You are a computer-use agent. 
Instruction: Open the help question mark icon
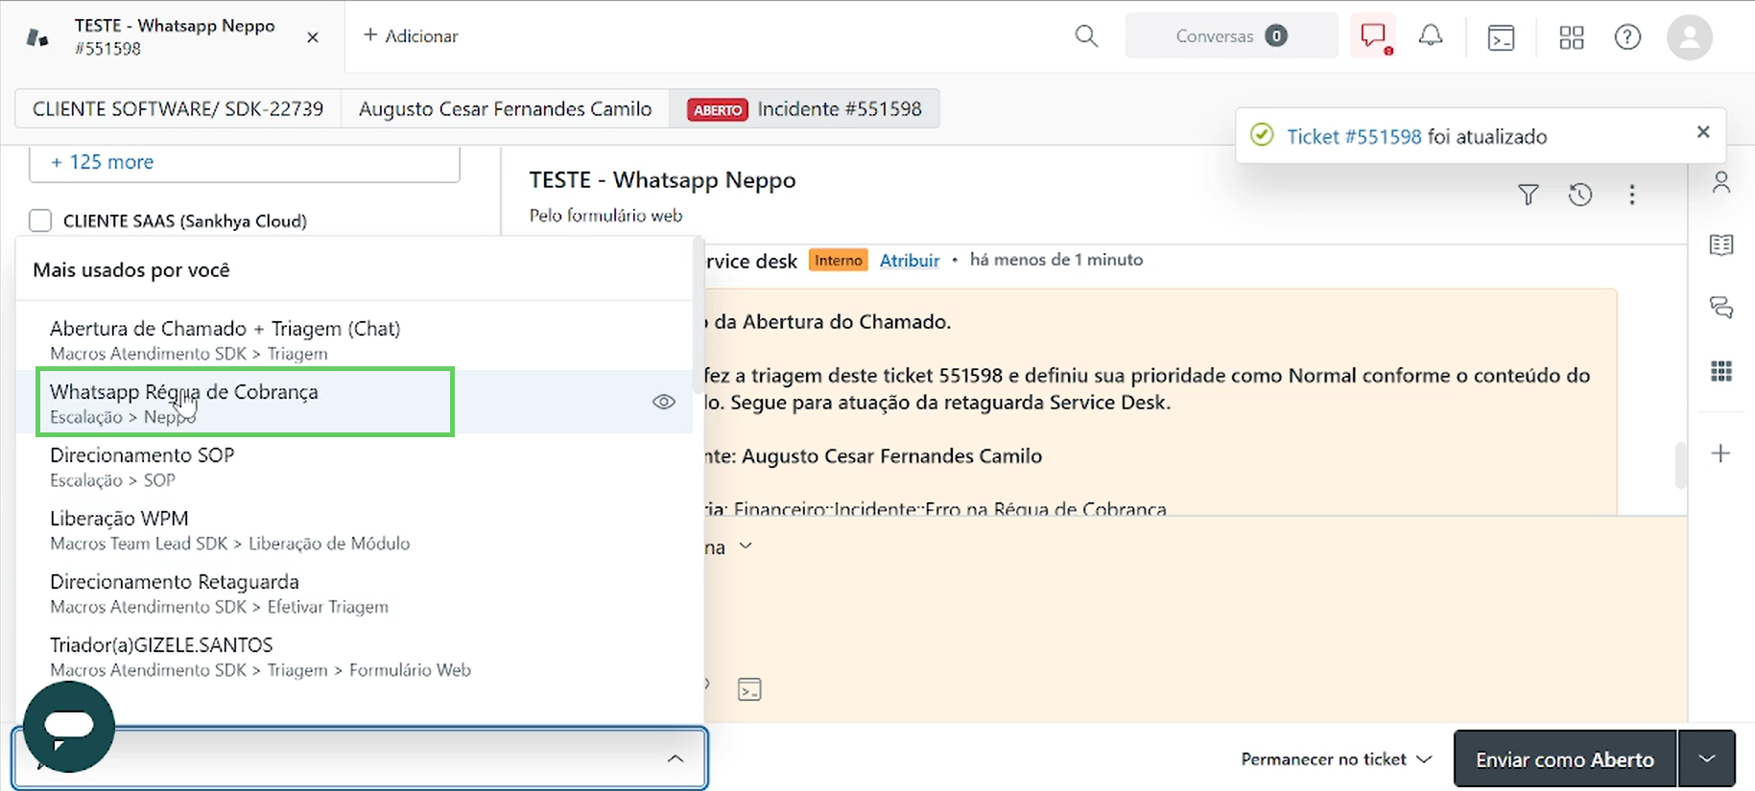coord(1627,37)
